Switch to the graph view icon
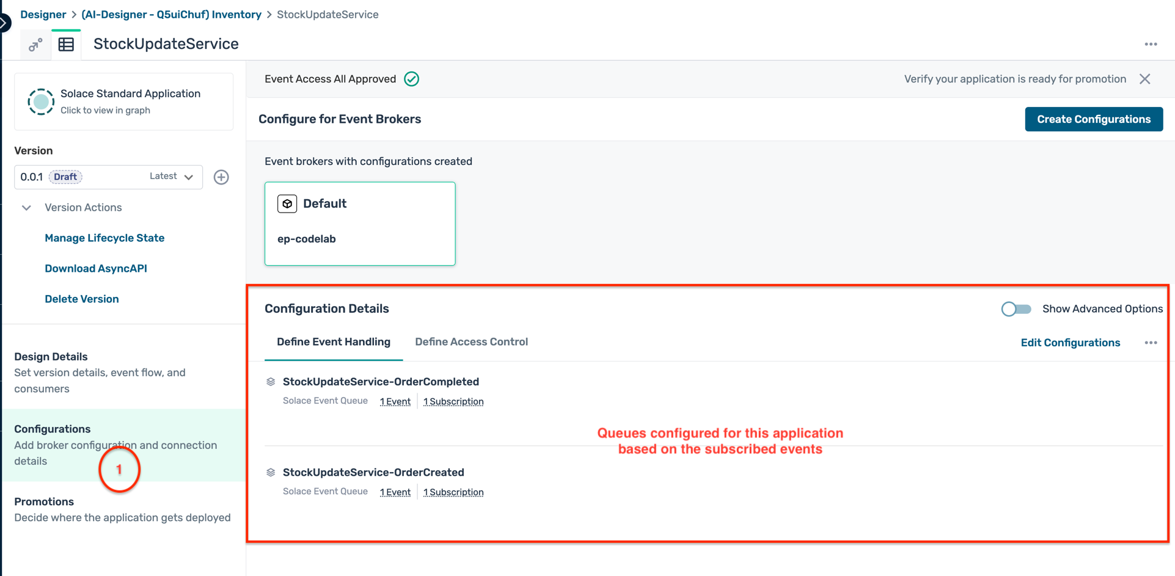Viewport: 1175px width, 576px height. [35, 45]
